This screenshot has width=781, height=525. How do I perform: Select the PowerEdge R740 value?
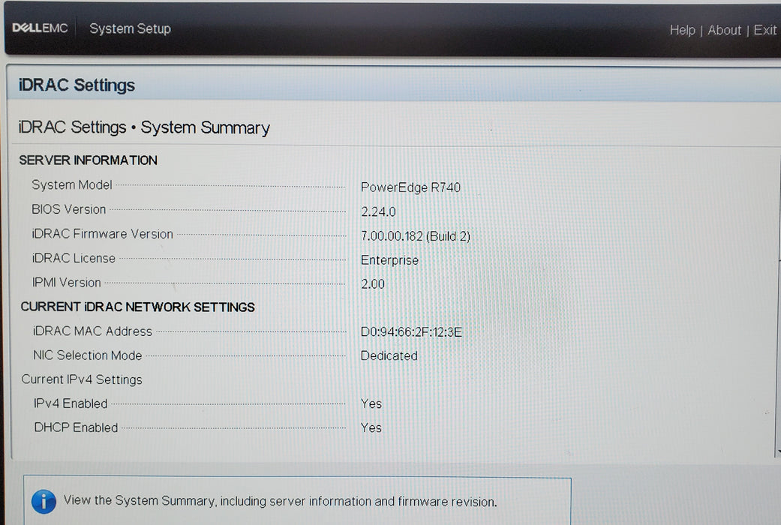coord(410,187)
